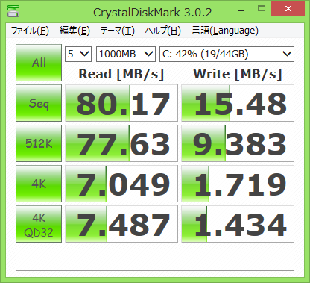Select the Seq write result 15.48
Screen dimensions: 310x283
(238, 103)
